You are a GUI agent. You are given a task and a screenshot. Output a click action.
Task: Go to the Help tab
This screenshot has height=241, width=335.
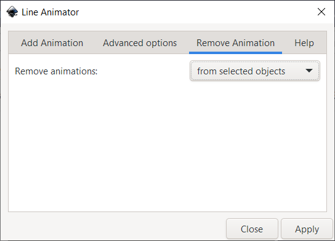(304, 43)
